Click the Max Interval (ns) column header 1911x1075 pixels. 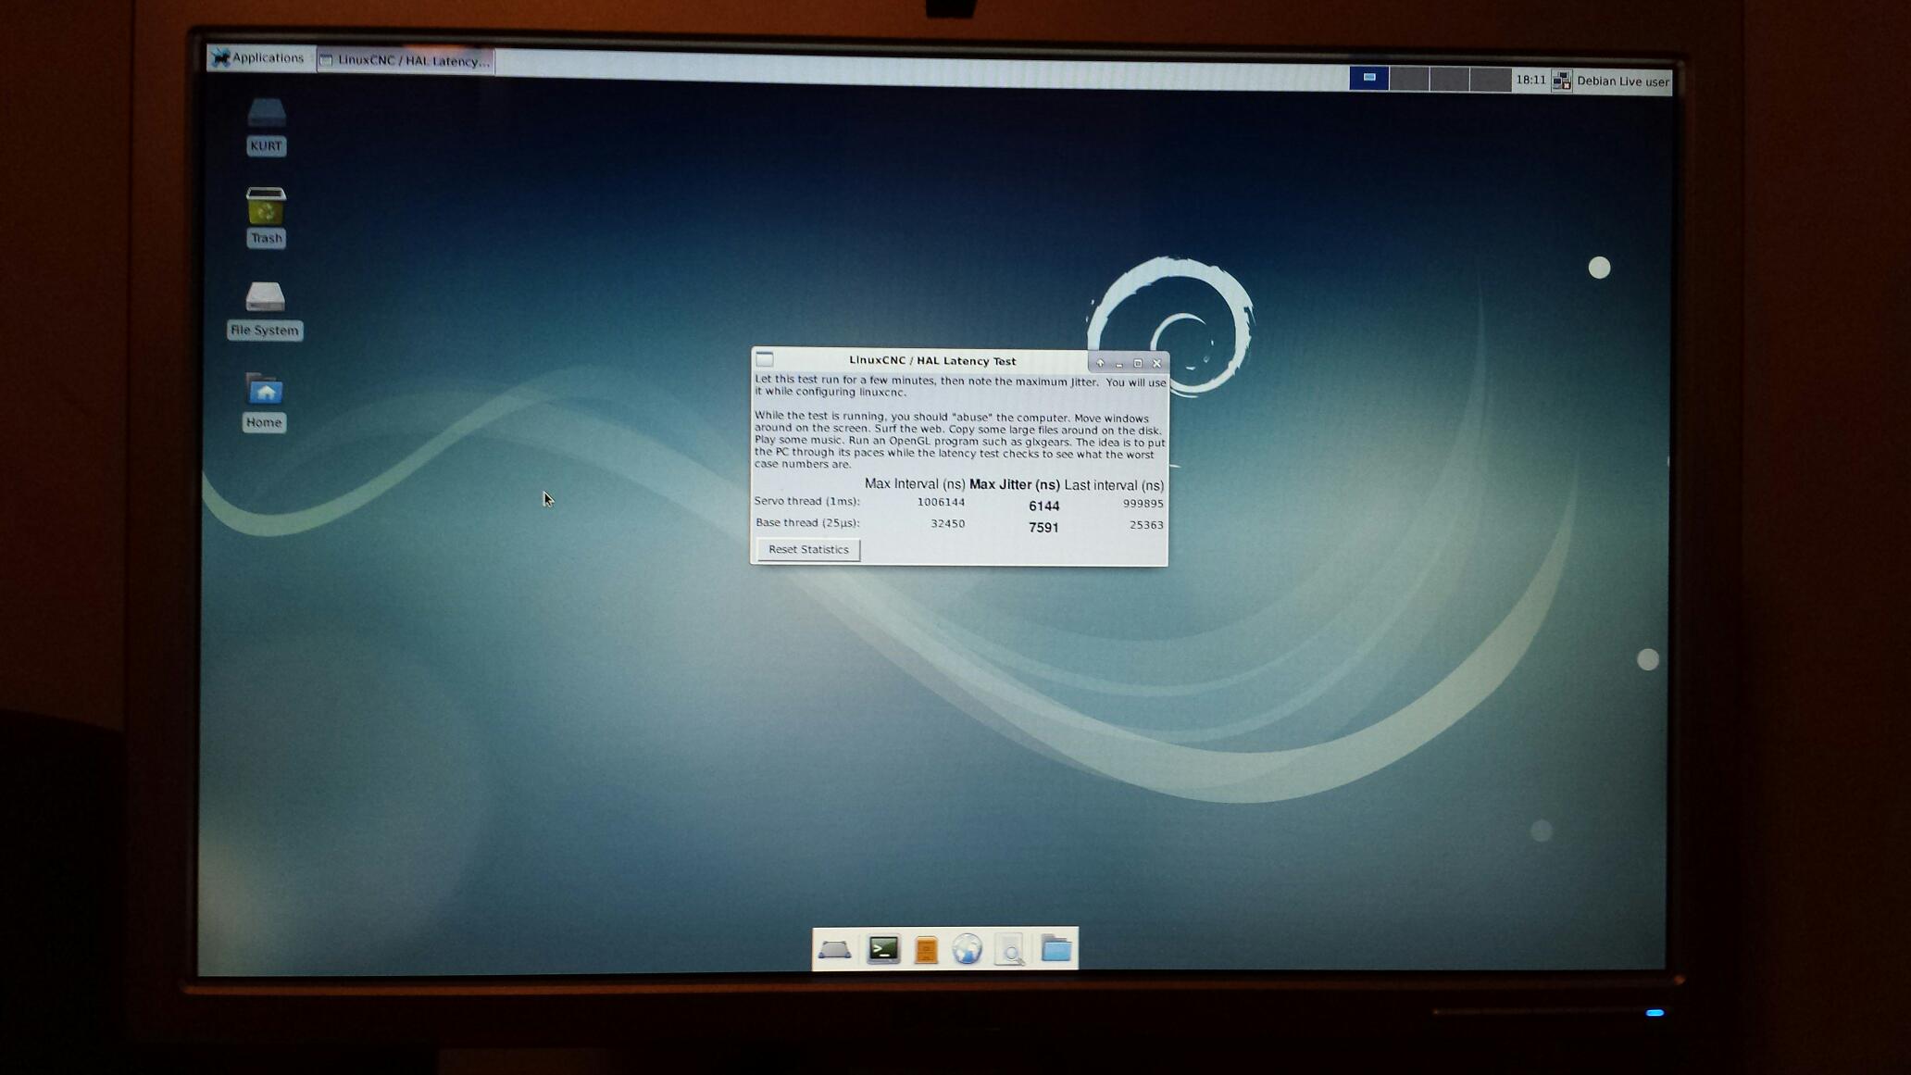pyautogui.click(x=915, y=484)
